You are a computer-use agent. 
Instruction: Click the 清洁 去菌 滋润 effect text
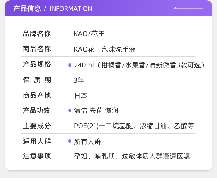pos(96,111)
